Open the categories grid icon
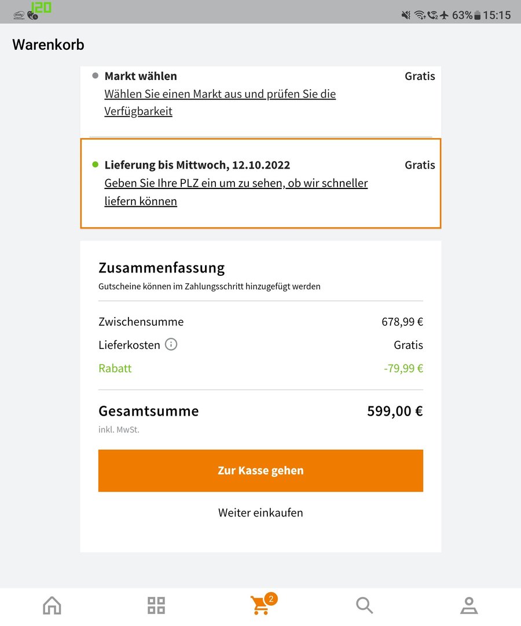Image resolution: width=521 pixels, height=626 pixels. (156, 605)
